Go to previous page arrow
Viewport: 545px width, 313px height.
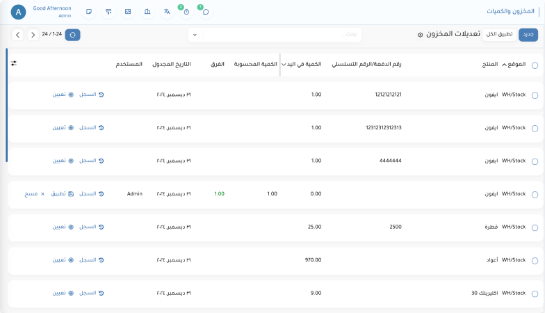click(17, 34)
